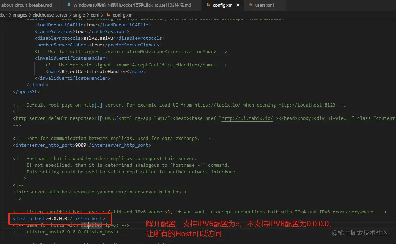Select the images breadcrumb segment

coord(20,15)
